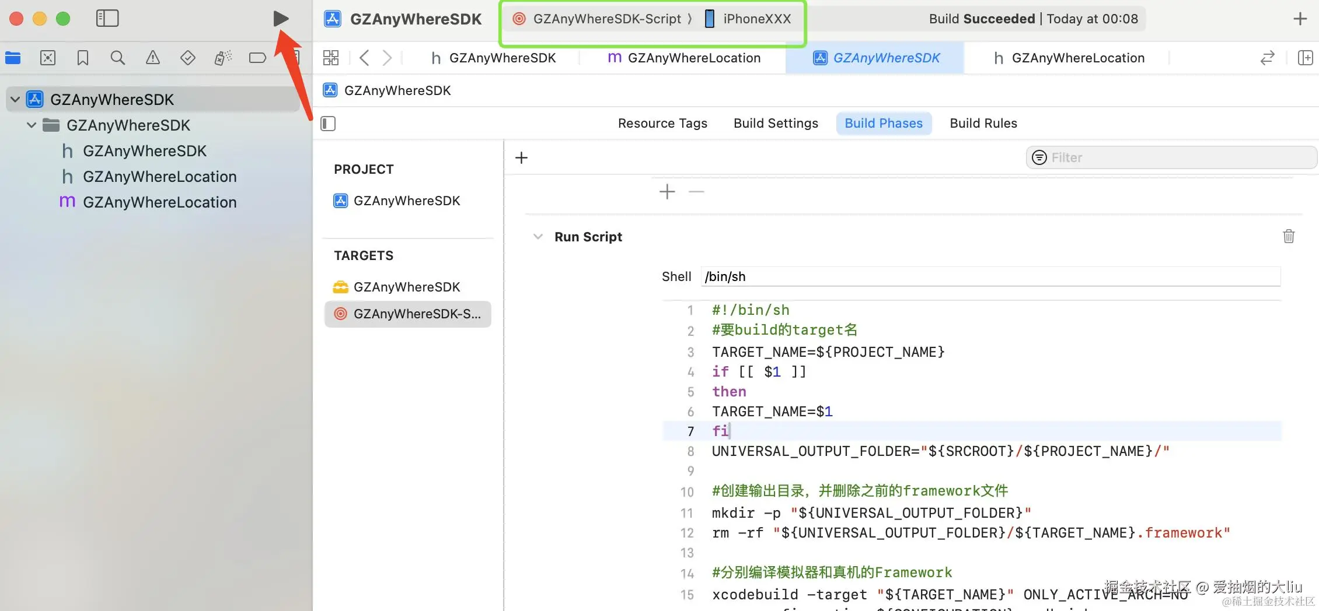The width and height of the screenshot is (1319, 611).
Task: Click script line "#!/bin/sh"
Action: (x=751, y=310)
